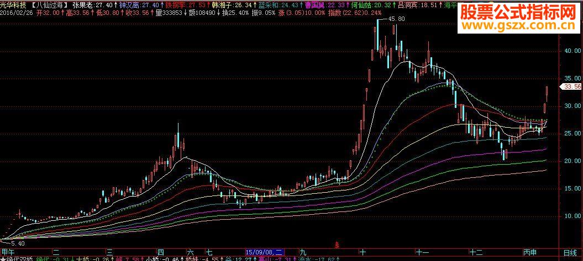This screenshot has width=583, height=261.
Task: Jump to the 甲午 year marker
Action: point(7,253)
